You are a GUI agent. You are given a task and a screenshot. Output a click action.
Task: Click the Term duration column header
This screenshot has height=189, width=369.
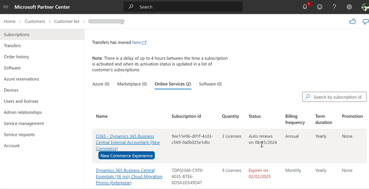pos(323,119)
